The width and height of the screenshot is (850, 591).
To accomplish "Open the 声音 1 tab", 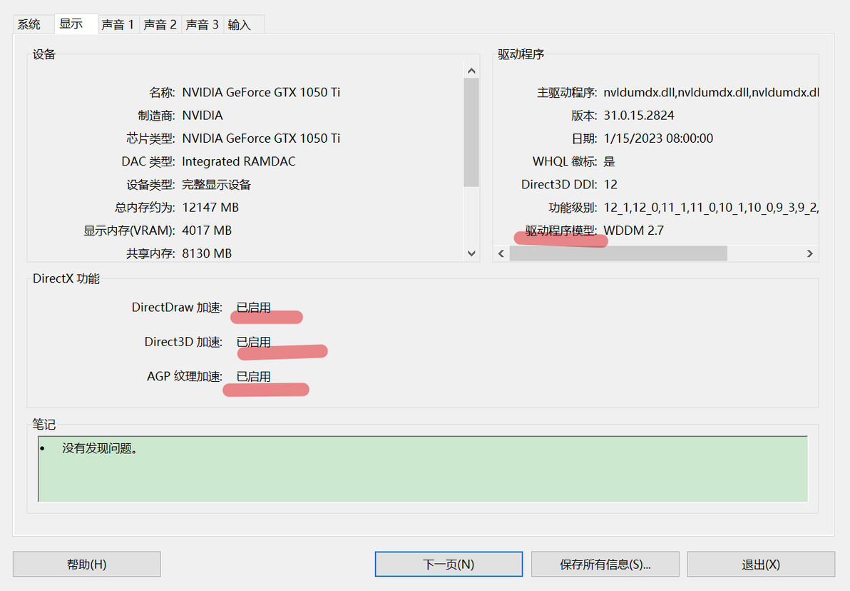I will tap(118, 24).
